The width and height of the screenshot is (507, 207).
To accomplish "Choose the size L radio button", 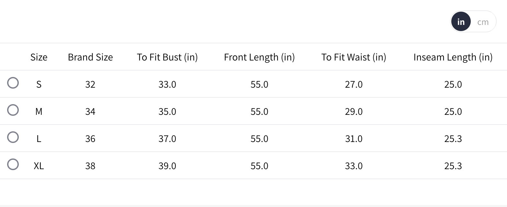I will (13, 137).
